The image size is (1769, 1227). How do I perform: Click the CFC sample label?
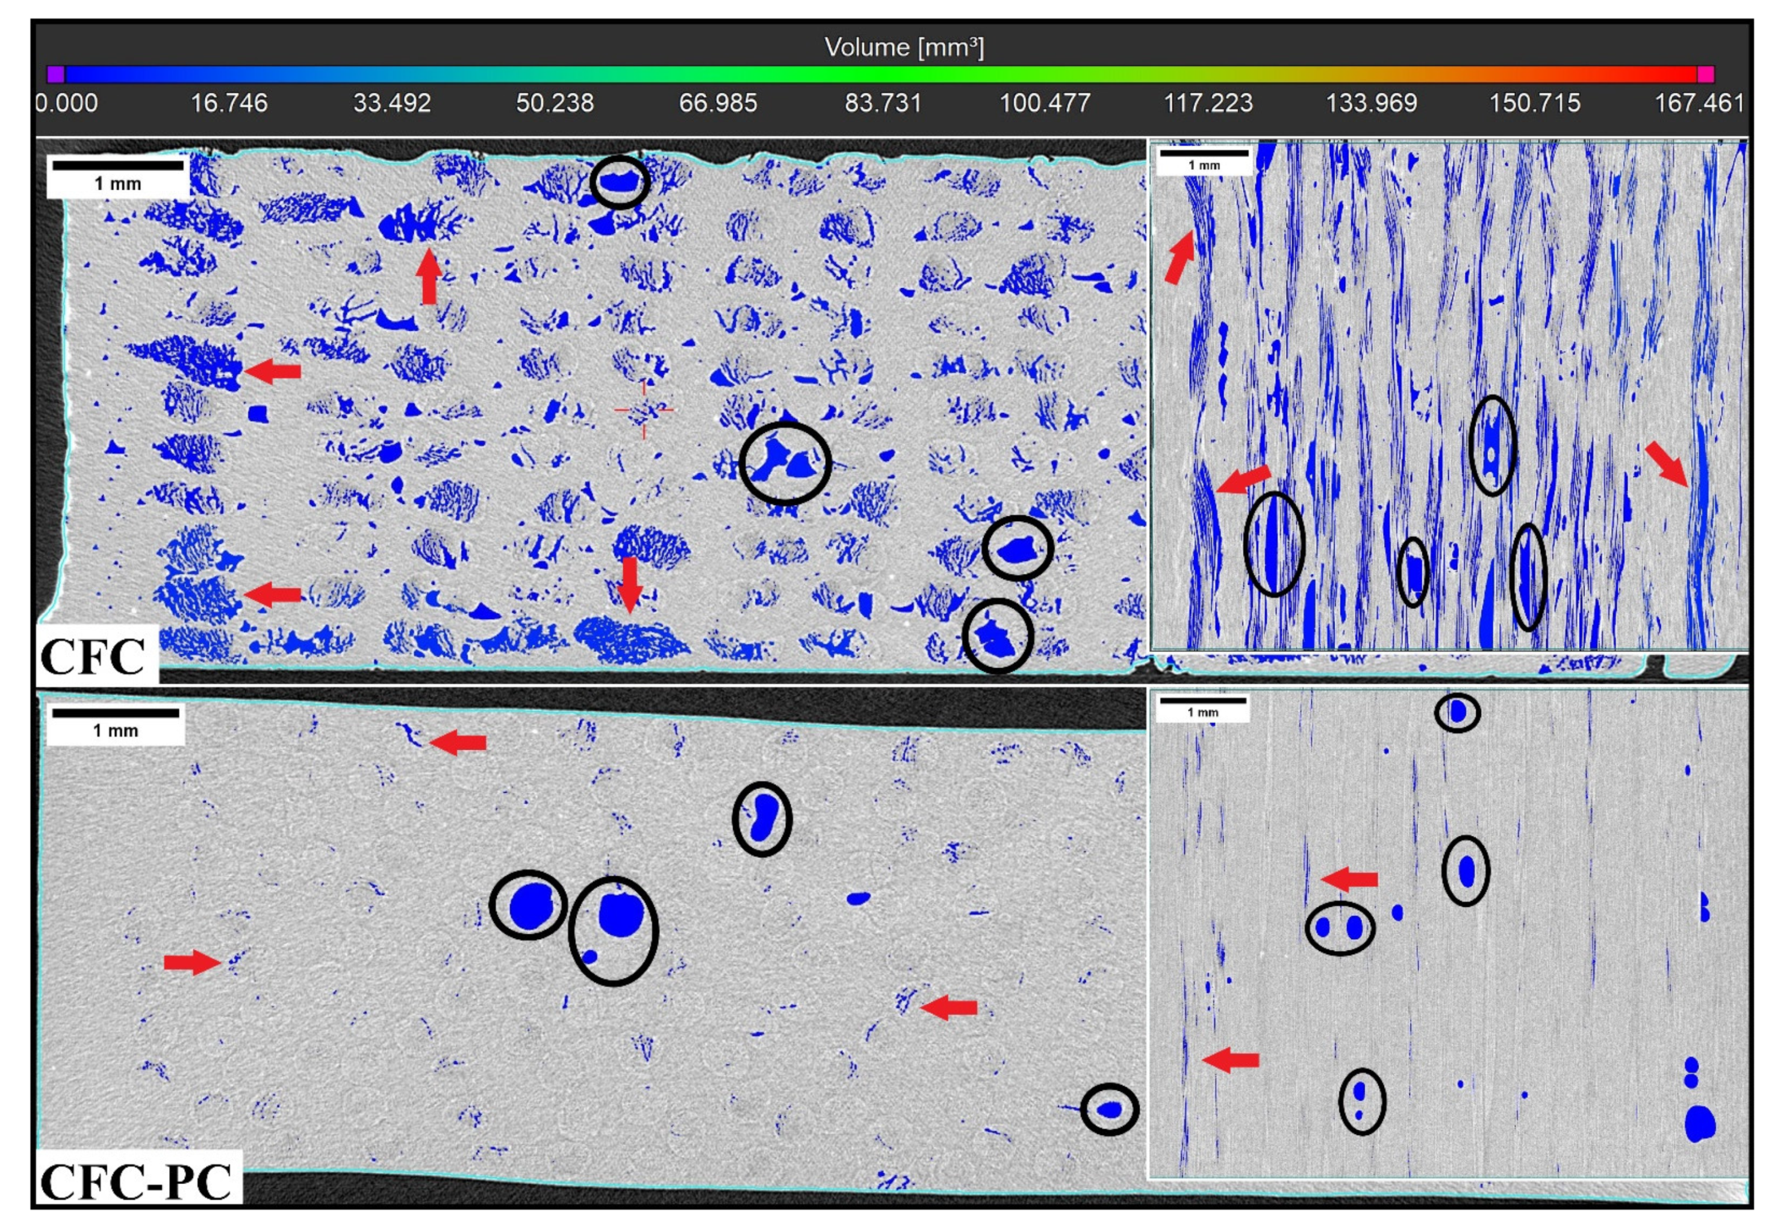[93, 657]
